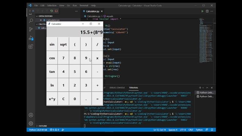Open the debug launch icon in status bar
Viewport: 242px width, 136px height.
[x=63, y=130]
